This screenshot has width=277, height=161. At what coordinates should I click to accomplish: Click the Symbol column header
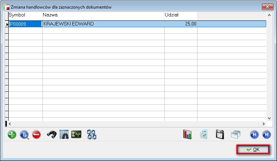(x=25, y=15)
